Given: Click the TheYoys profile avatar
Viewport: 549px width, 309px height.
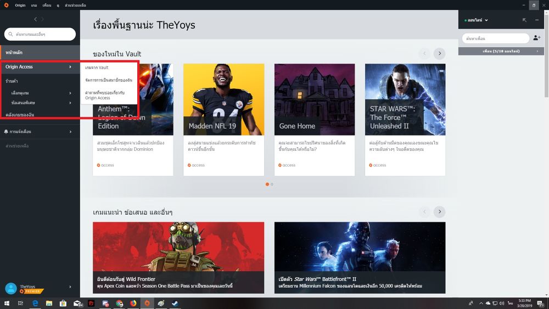Looking at the screenshot, I should pos(11,288).
